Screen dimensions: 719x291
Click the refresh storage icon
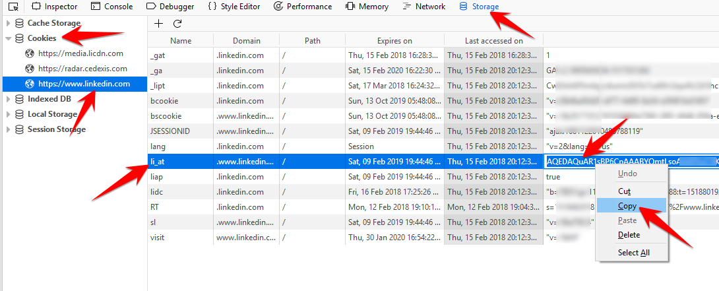[177, 23]
